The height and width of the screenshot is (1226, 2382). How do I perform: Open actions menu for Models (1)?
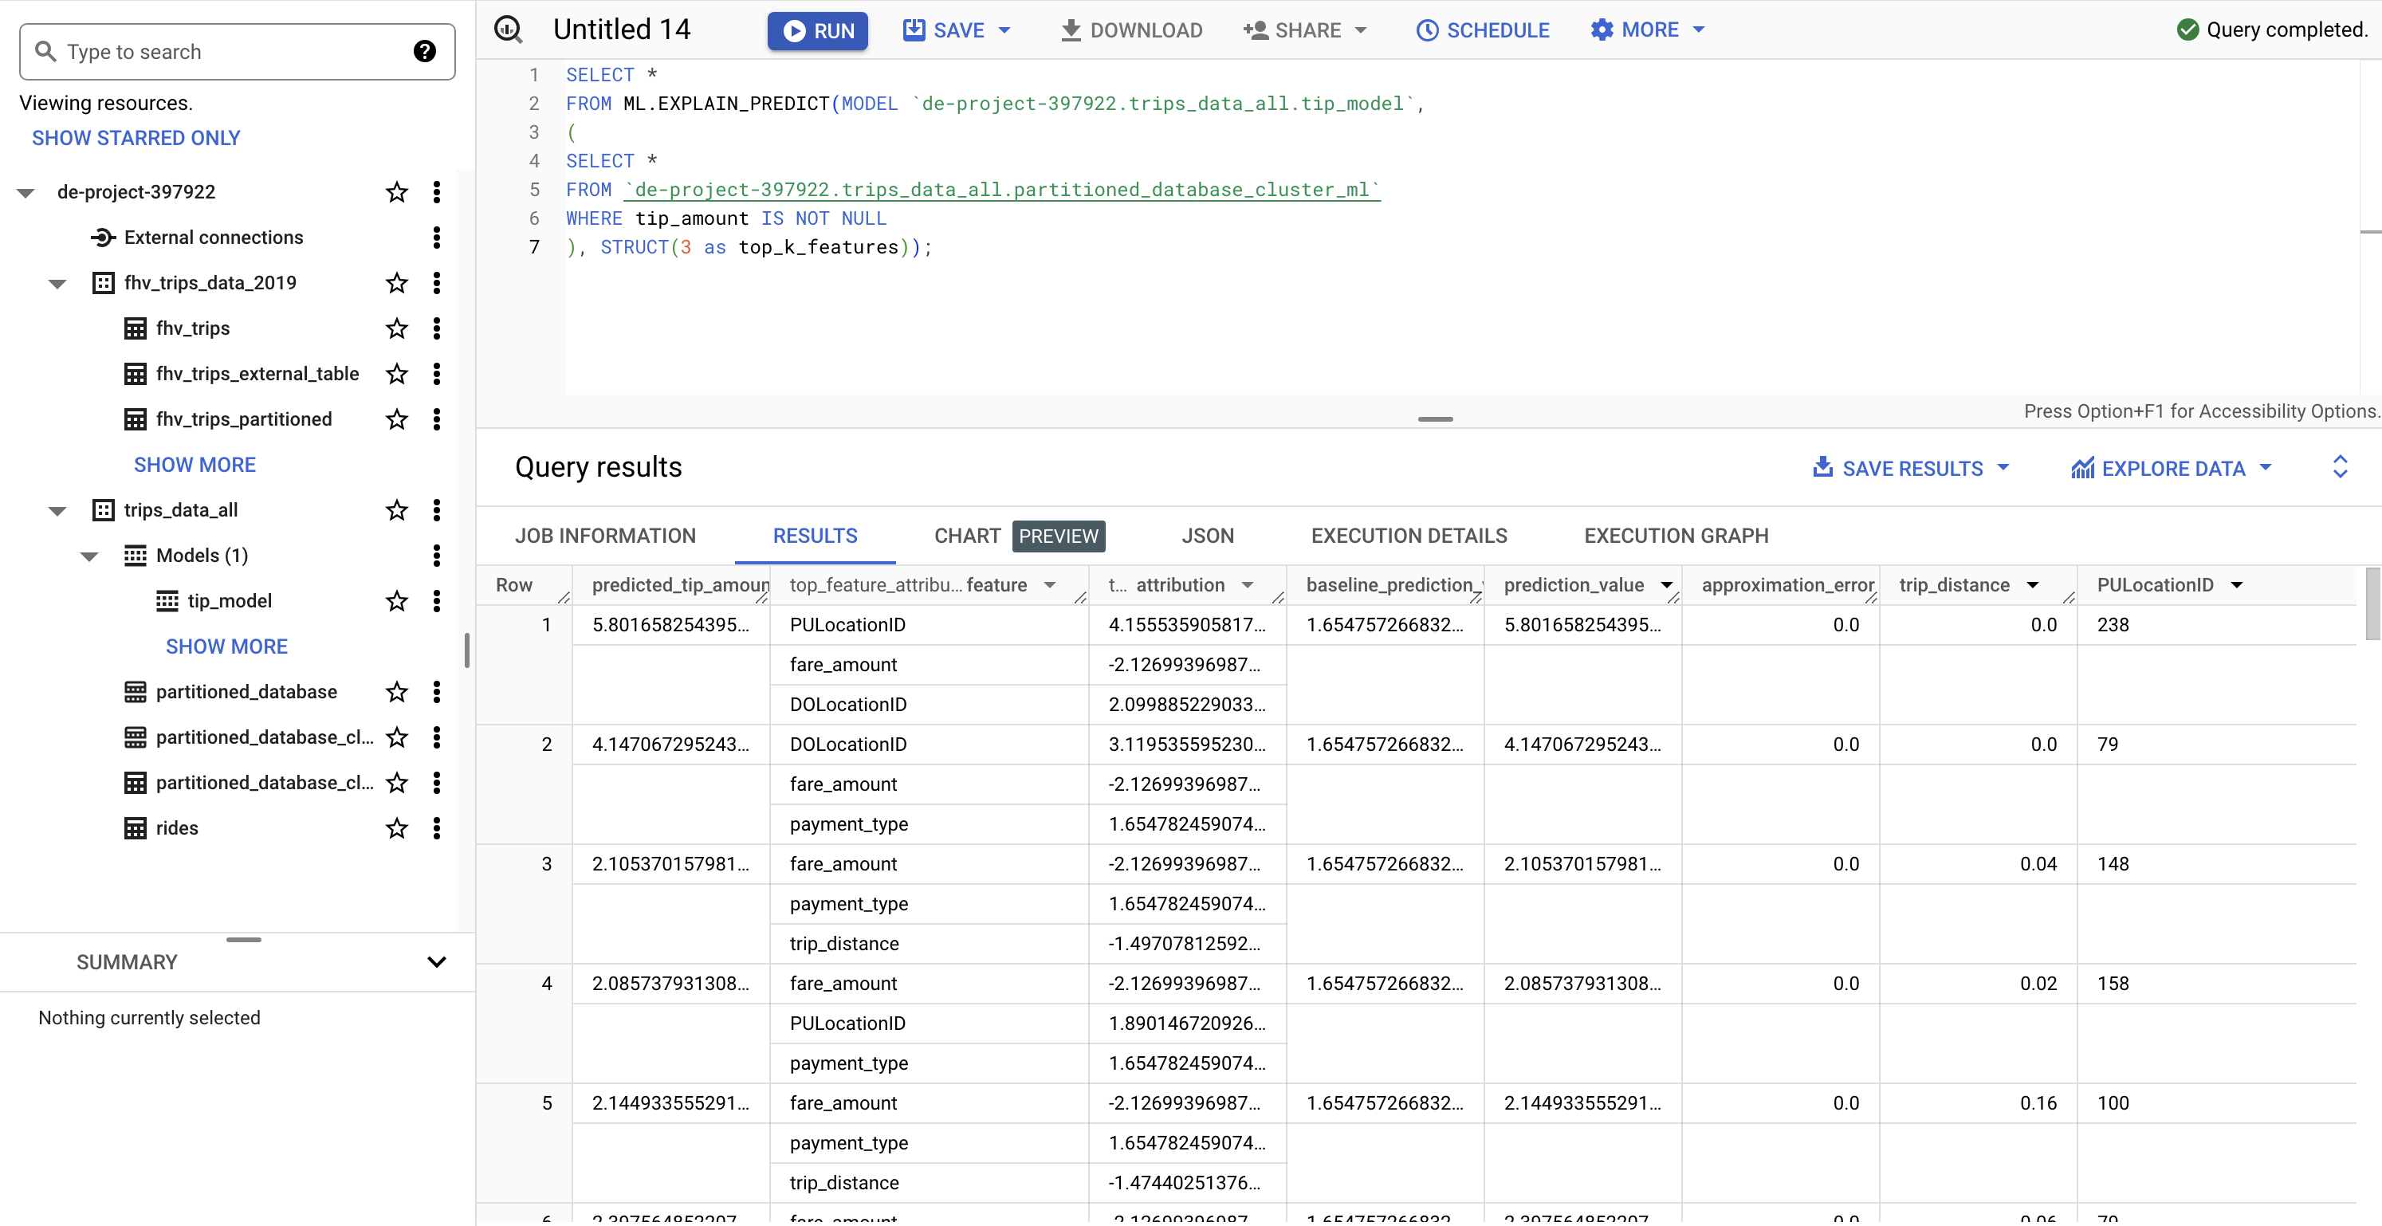pyautogui.click(x=436, y=556)
